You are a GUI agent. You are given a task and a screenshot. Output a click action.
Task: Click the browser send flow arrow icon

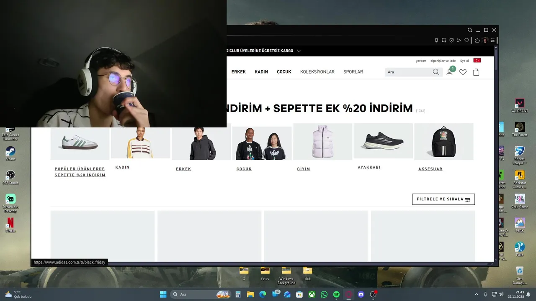coord(459,41)
